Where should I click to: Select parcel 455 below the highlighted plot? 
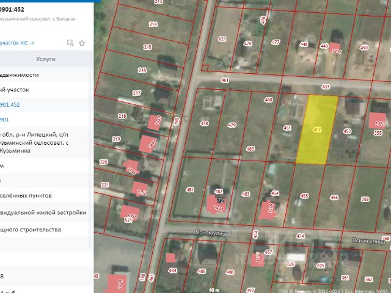(x=304, y=196)
